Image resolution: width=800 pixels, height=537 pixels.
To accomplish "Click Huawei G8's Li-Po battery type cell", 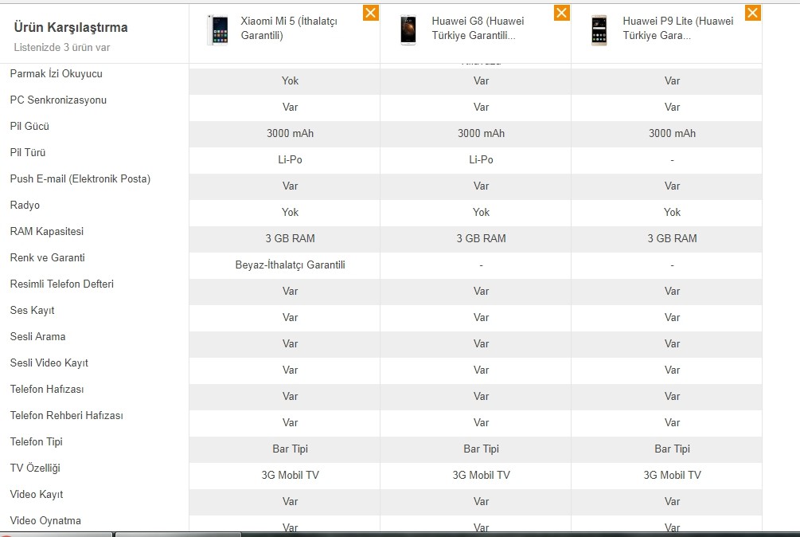I will coord(481,160).
